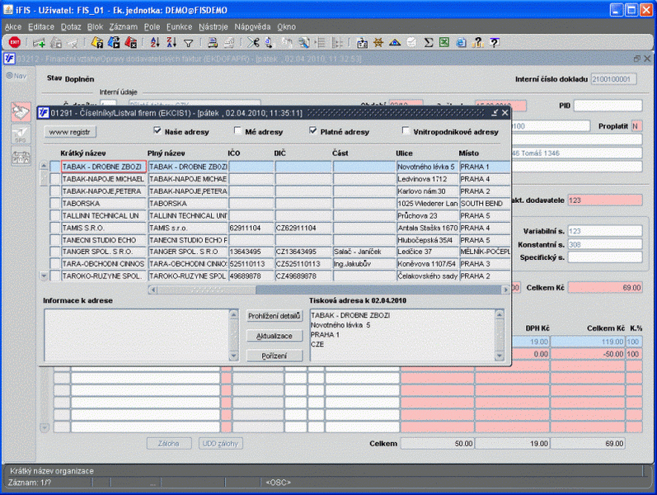
Task: Click the sort ascending A-Z icon
Action: pyautogui.click(x=156, y=42)
